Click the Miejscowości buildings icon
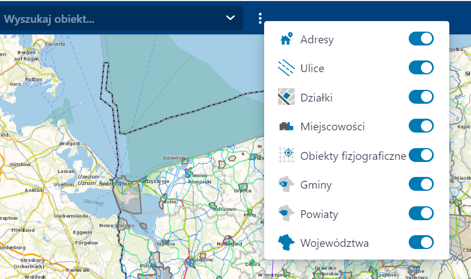 [286, 126]
